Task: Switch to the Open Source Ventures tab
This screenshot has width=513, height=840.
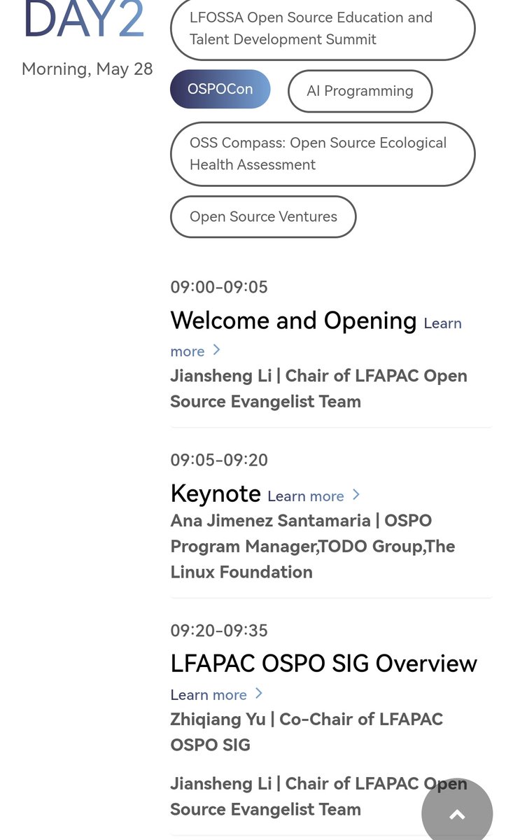Action: click(263, 217)
